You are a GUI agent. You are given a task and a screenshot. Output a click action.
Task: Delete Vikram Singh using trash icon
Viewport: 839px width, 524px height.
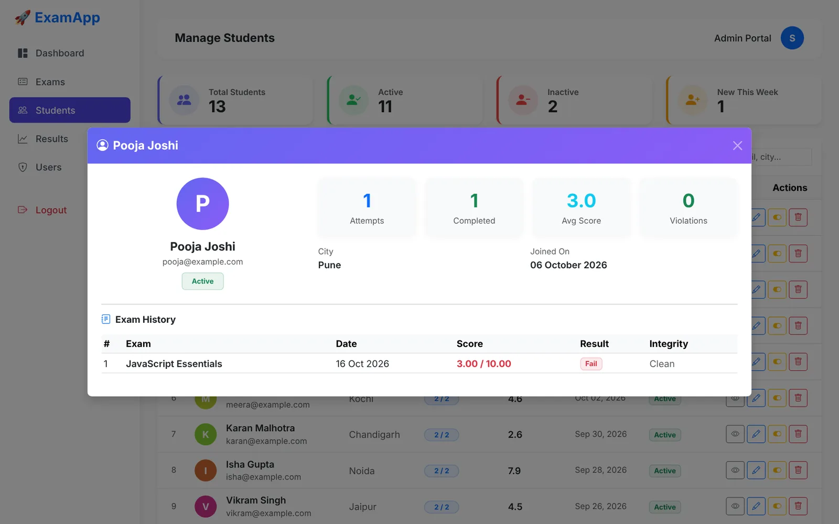(798, 506)
